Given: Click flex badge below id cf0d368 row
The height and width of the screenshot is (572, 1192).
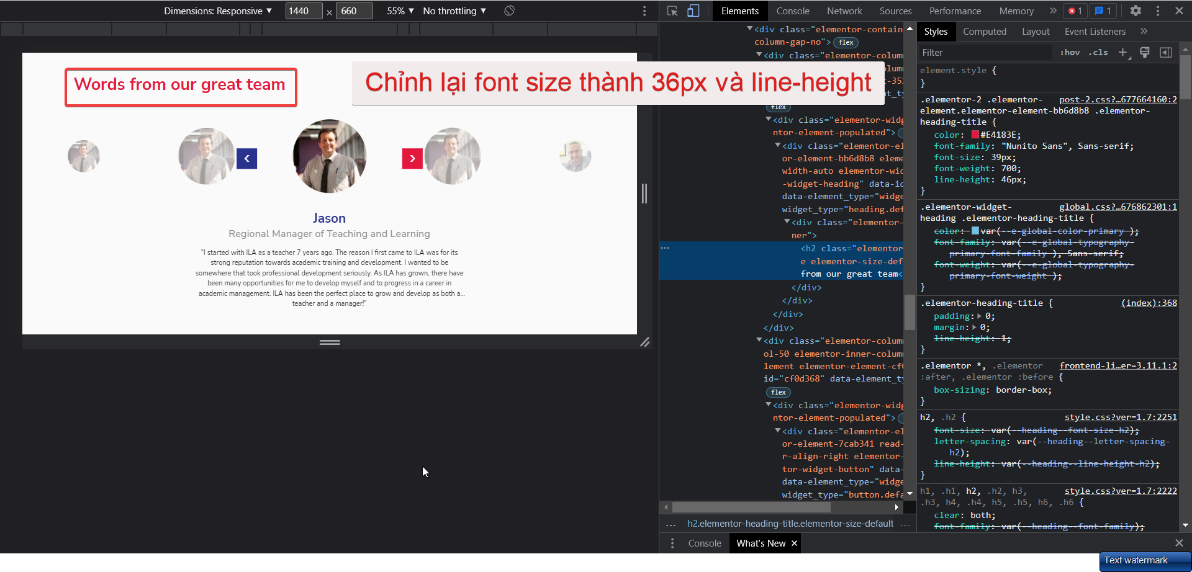Looking at the screenshot, I should 778,392.
